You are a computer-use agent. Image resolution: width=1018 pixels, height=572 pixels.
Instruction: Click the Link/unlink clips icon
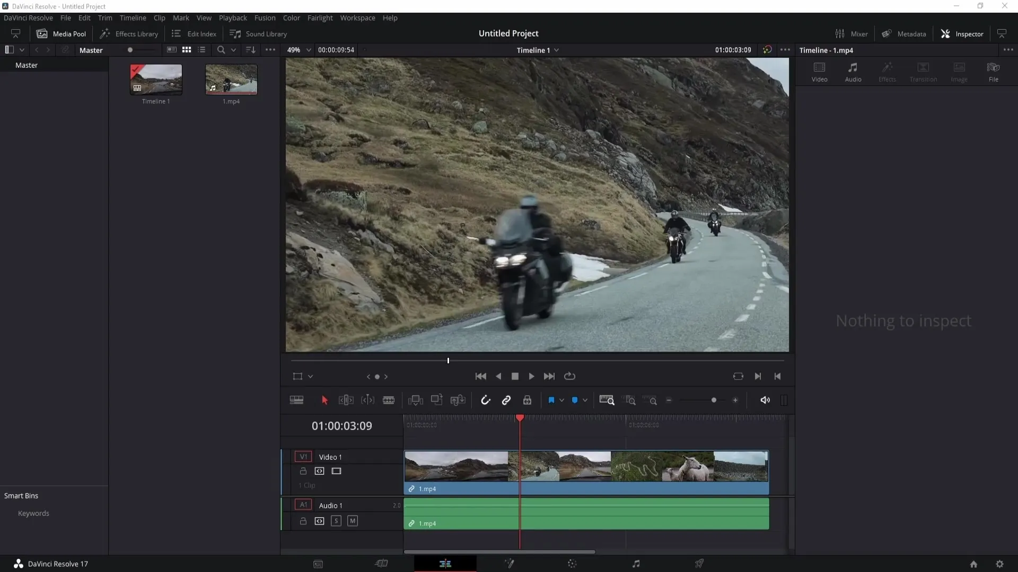point(507,400)
